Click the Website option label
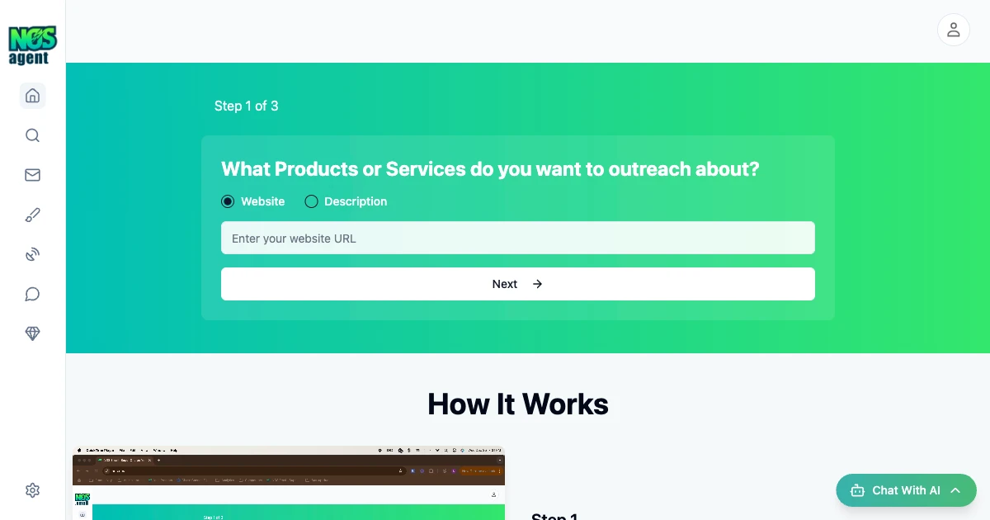Image resolution: width=990 pixels, height=520 pixels. 262,201
